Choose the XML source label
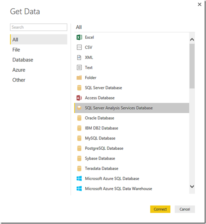Image resolution: width=206 pixels, height=224 pixels. click(x=89, y=58)
